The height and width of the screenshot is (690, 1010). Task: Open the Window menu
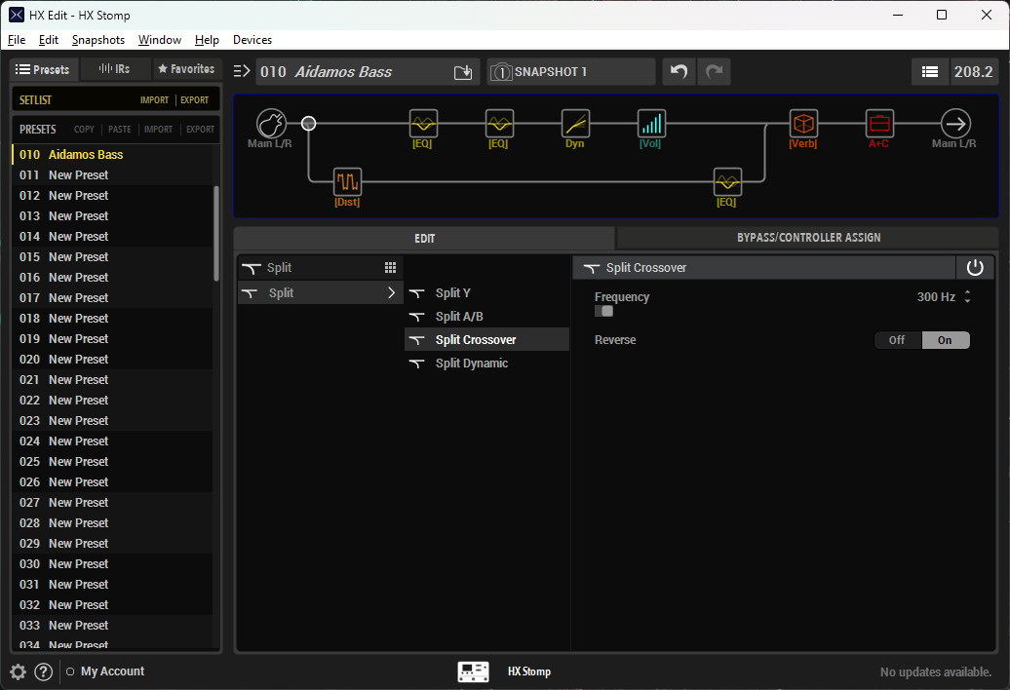160,40
